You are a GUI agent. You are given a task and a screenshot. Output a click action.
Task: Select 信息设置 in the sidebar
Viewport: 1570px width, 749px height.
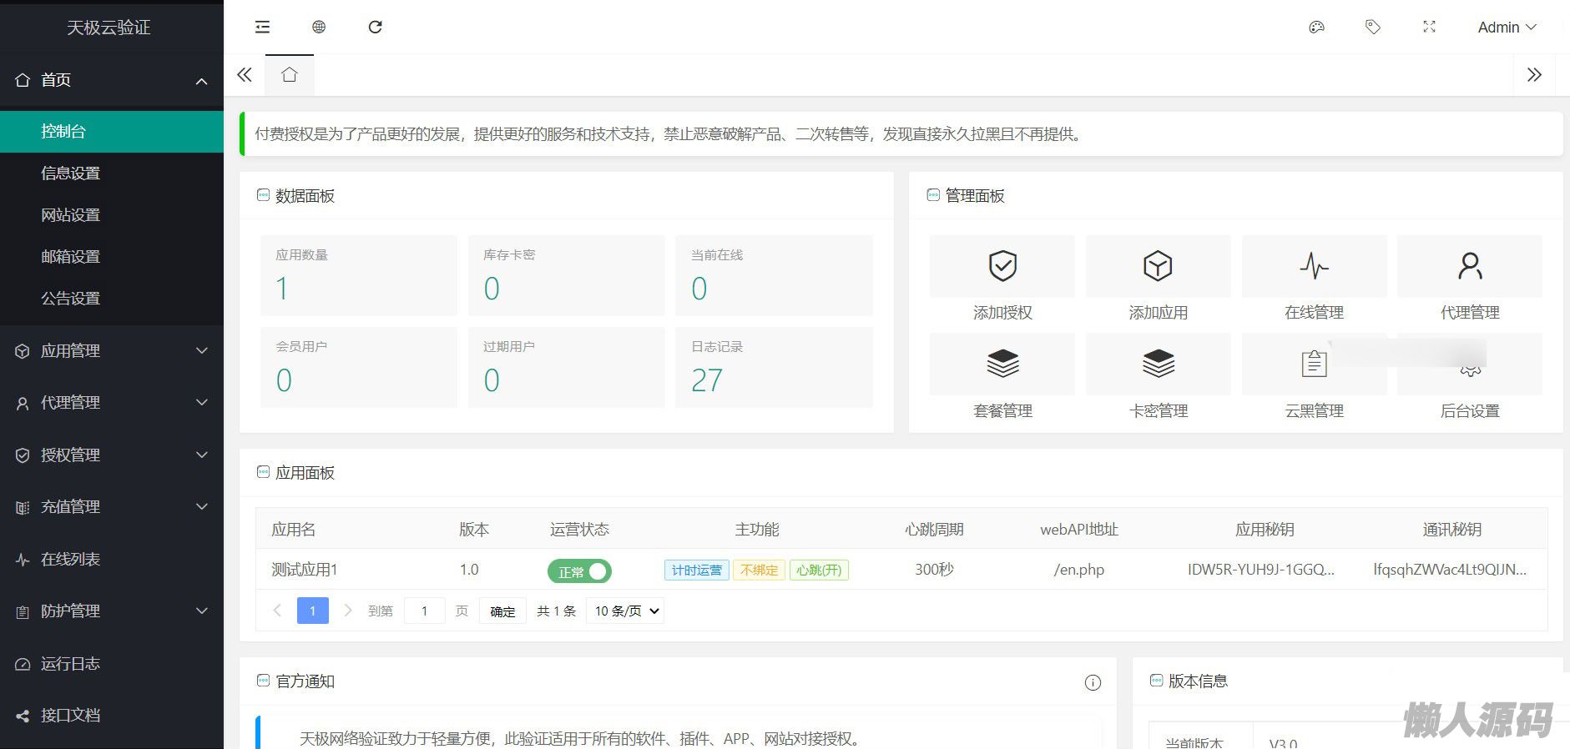click(x=71, y=173)
